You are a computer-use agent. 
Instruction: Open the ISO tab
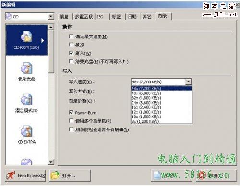pyautogui.click(x=102, y=16)
